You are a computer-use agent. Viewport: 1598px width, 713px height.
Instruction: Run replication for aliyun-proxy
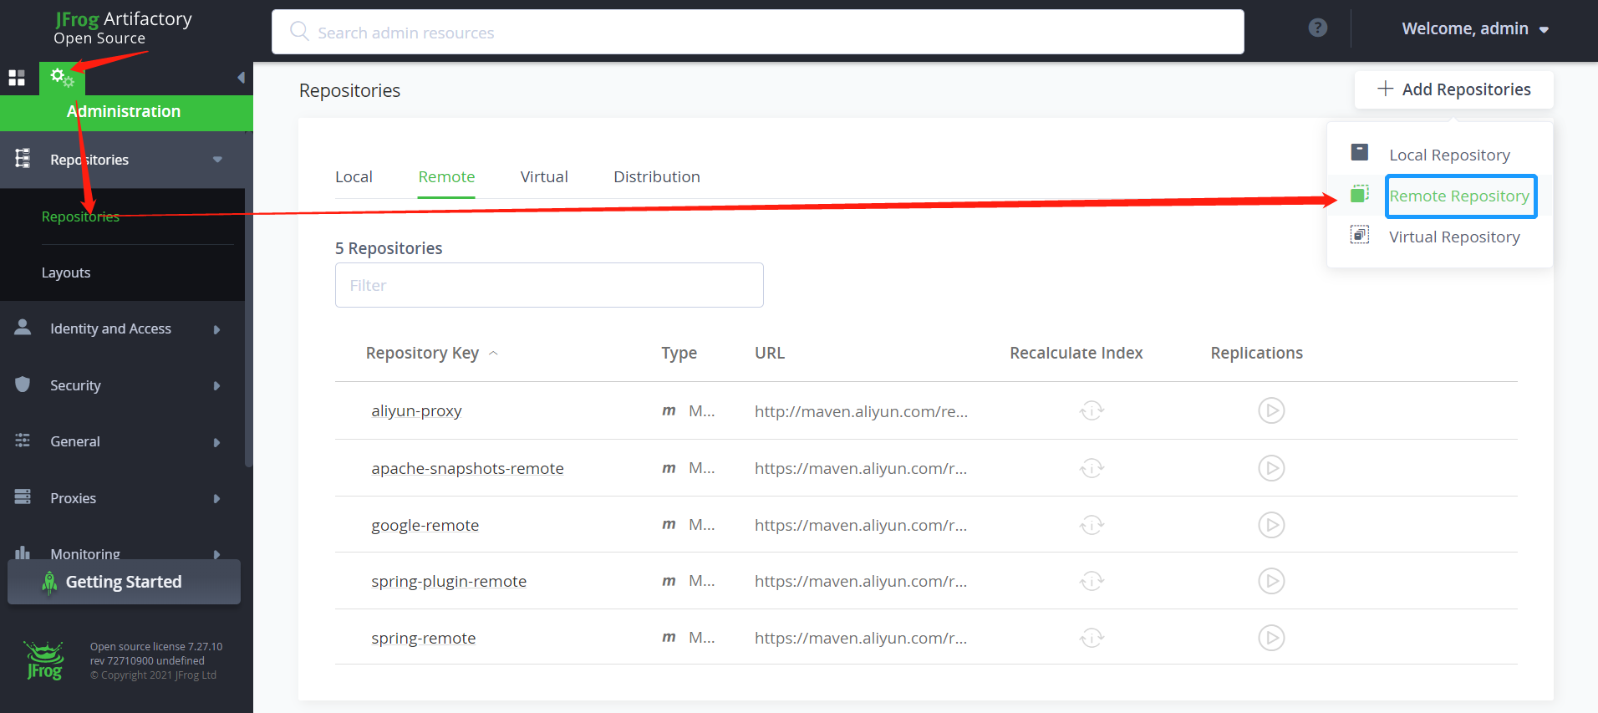pyautogui.click(x=1271, y=410)
